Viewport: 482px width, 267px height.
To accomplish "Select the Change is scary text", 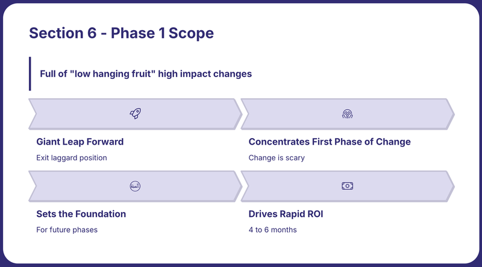I will click(277, 158).
